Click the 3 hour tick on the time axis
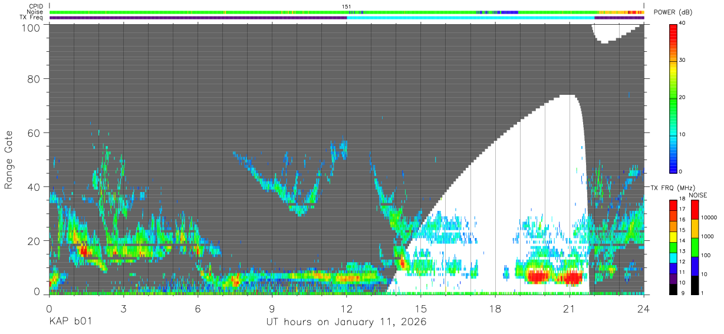Viewport: 724px width, 334px height. click(x=123, y=309)
